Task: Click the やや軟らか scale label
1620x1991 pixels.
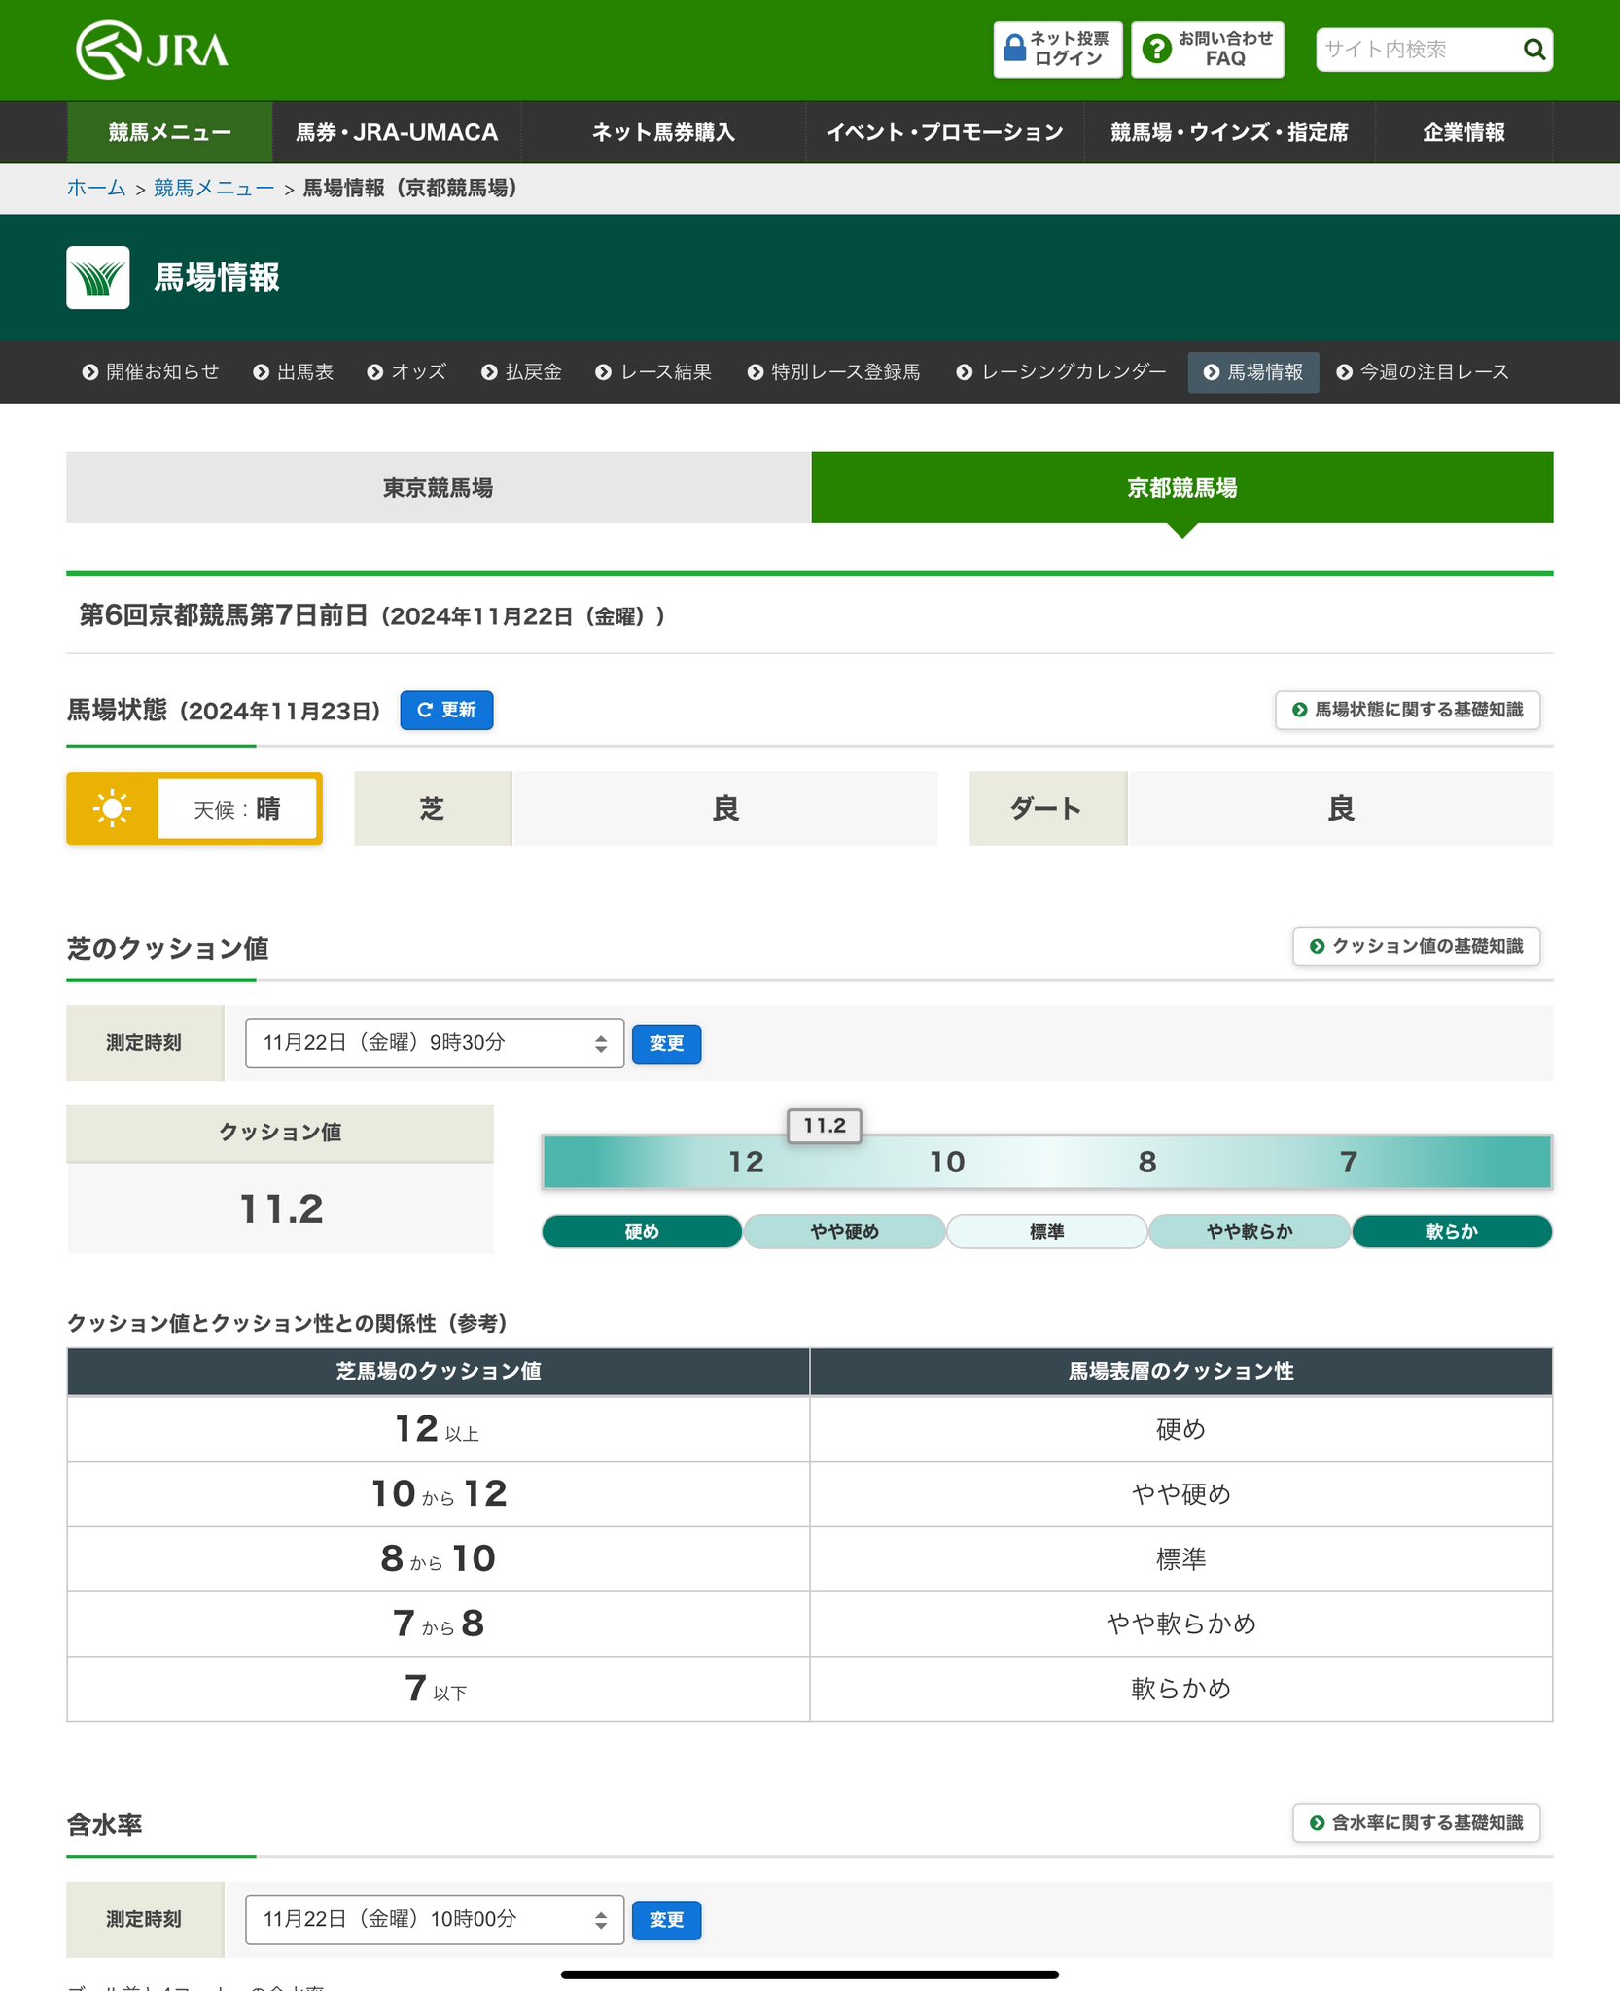Action: (x=1250, y=1232)
